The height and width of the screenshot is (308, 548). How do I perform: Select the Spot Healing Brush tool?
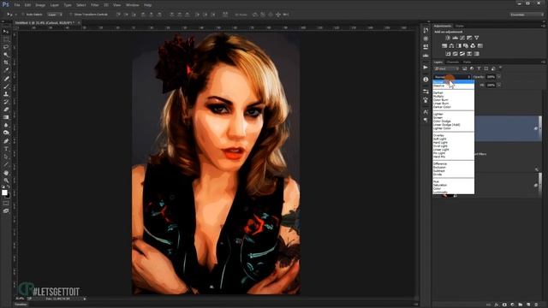6,79
